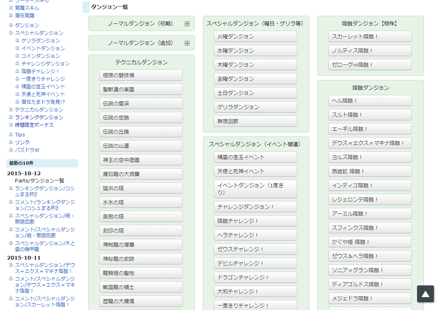Open the 火曜ダンジョン button
Screen dimensions: 438x310
pos(255,36)
